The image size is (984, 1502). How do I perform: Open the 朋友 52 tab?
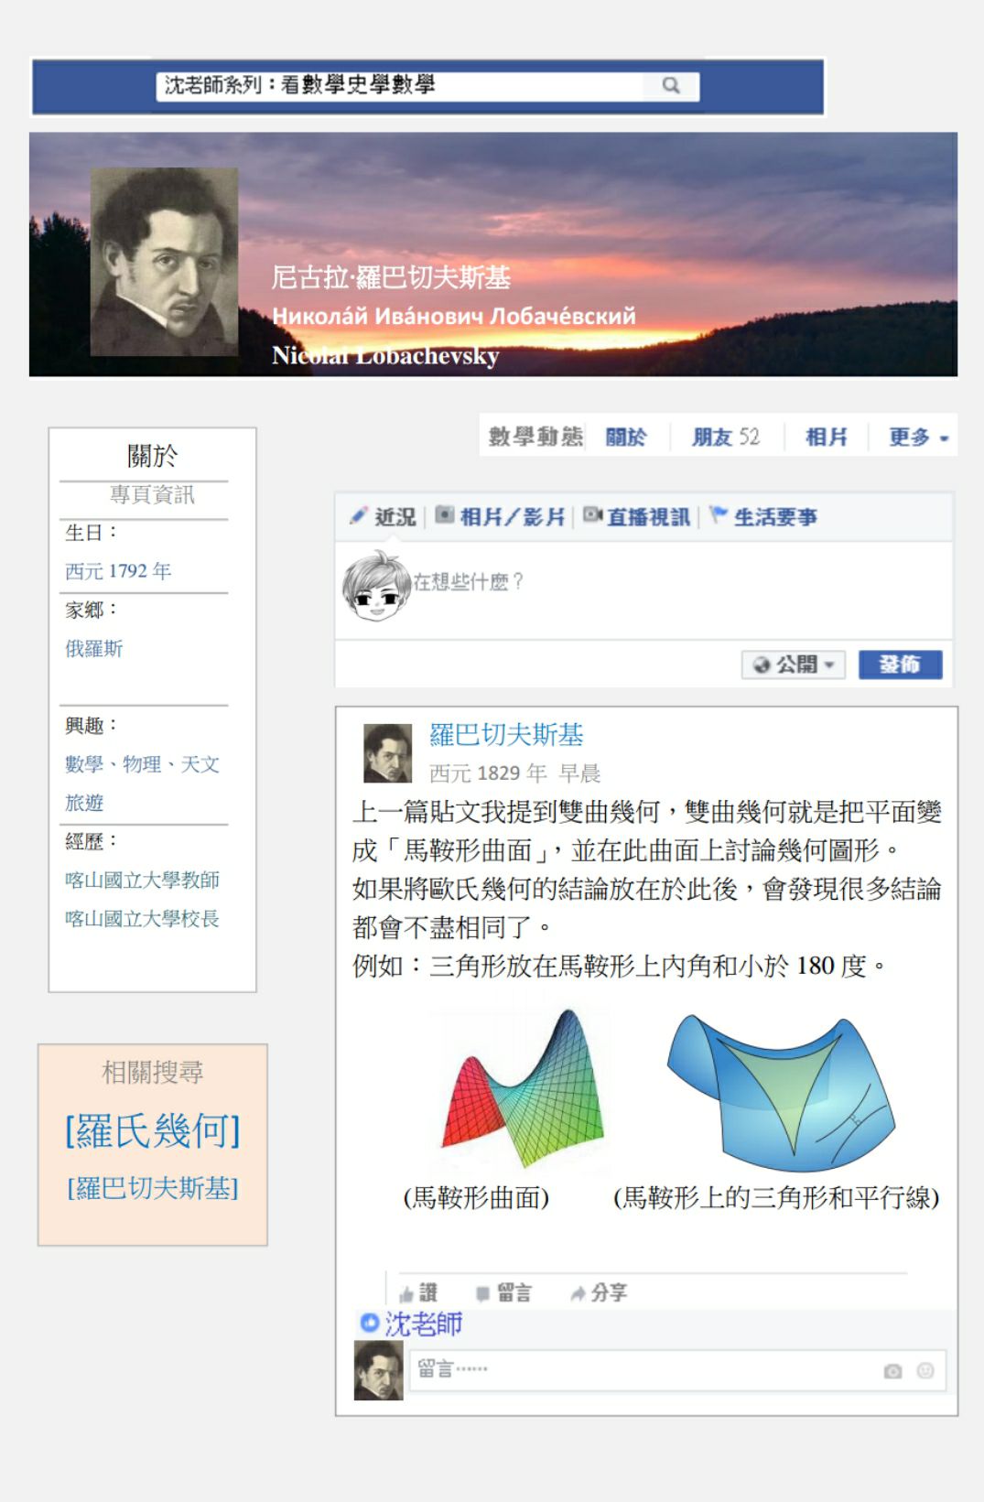point(726,438)
